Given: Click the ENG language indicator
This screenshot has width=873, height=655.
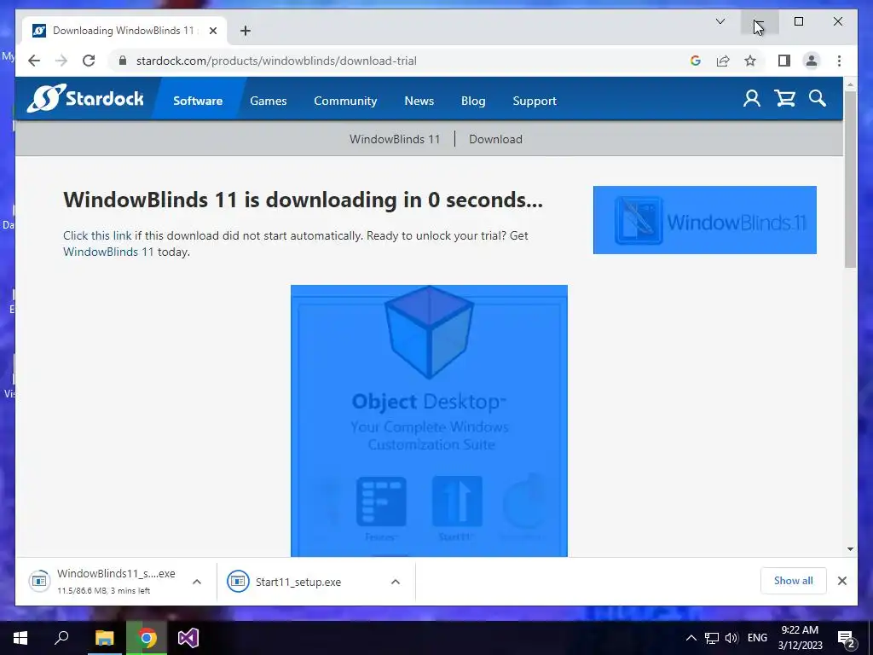Looking at the screenshot, I should coord(757,638).
